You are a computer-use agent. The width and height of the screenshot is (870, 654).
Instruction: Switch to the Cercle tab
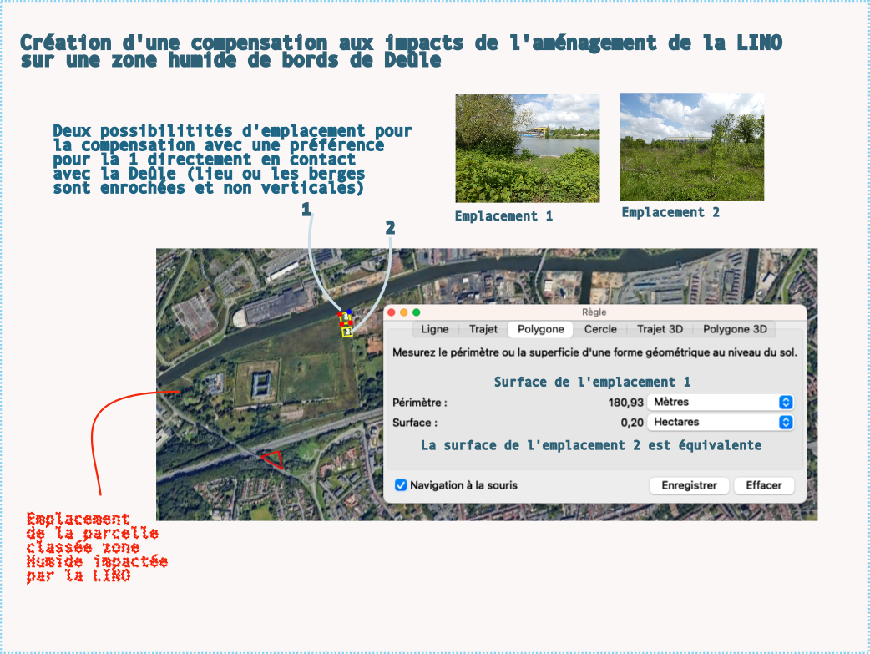pyautogui.click(x=600, y=329)
